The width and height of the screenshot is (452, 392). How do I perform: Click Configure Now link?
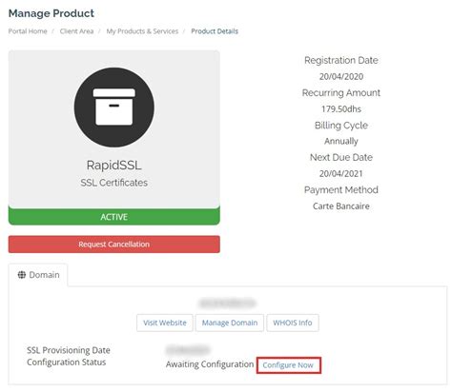tap(288, 365)
